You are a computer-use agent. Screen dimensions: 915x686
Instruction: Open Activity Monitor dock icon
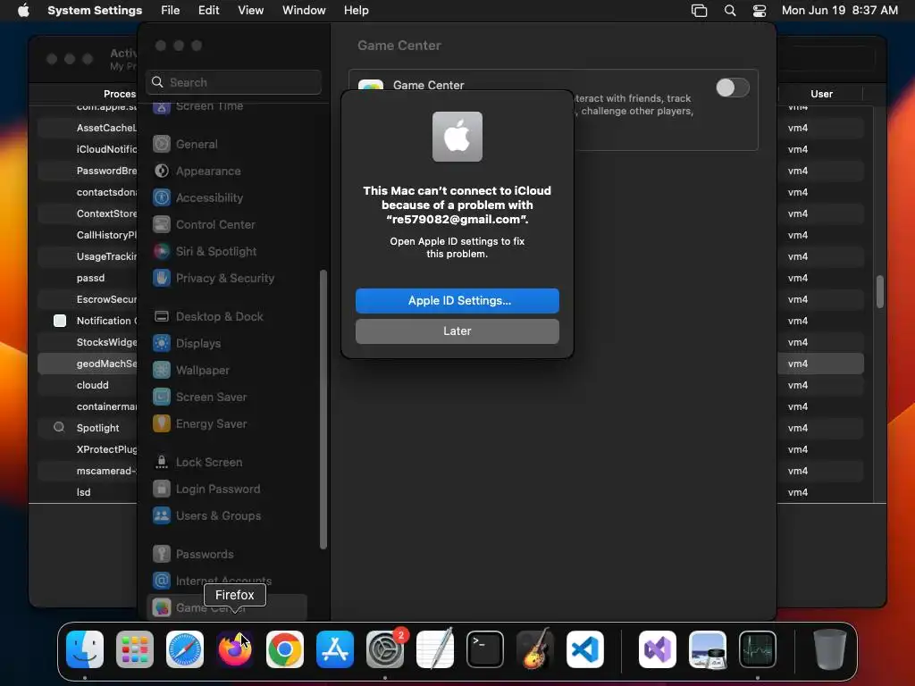[758, 648]
